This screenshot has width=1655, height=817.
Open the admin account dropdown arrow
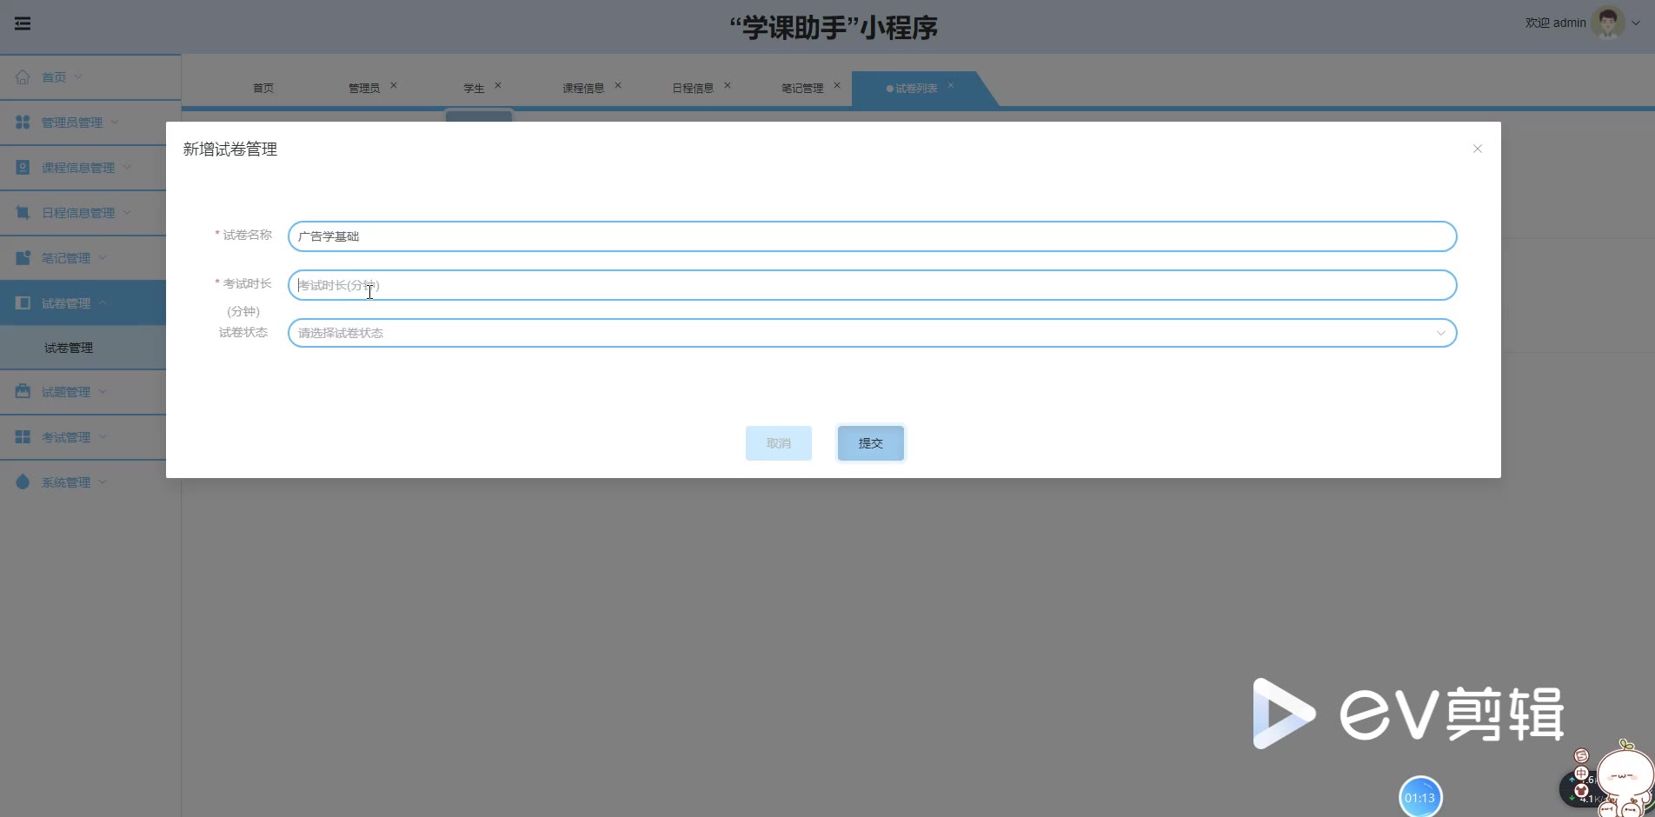[x=1635, y=23]
